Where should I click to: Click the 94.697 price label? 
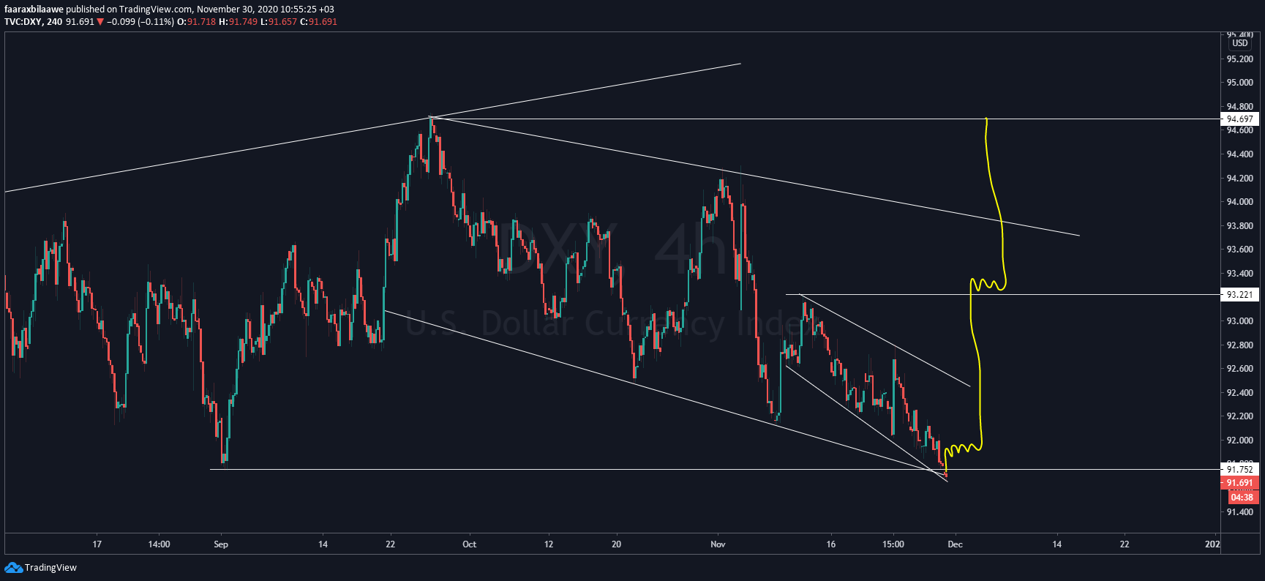click(1239, 119)
